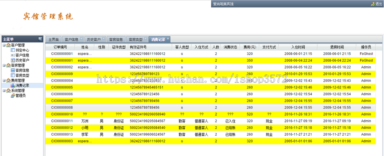Switch to the 客房类型 tab
Viewport: 384px width, 156px height.
[135, 40]
